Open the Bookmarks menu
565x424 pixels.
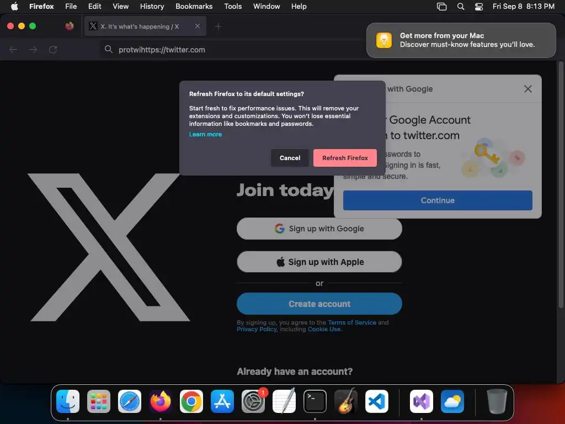point(194,6)
